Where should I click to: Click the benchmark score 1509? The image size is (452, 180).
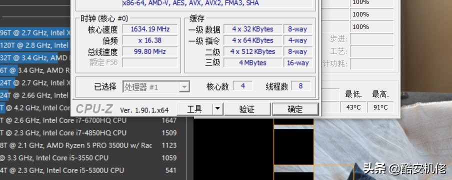169,132
